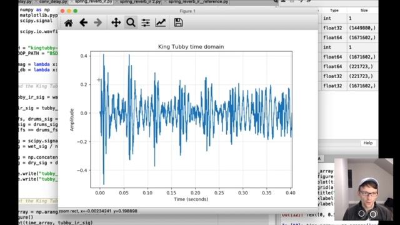Click the -0.4 tick label on the y-axis
This screenshot has height=225, width=400.
[x=82, y=170]
